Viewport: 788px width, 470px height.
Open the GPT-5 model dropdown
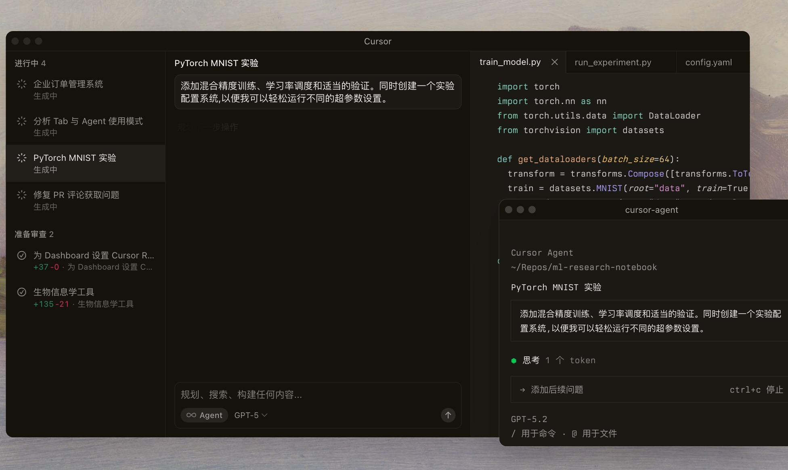(249, 415)
